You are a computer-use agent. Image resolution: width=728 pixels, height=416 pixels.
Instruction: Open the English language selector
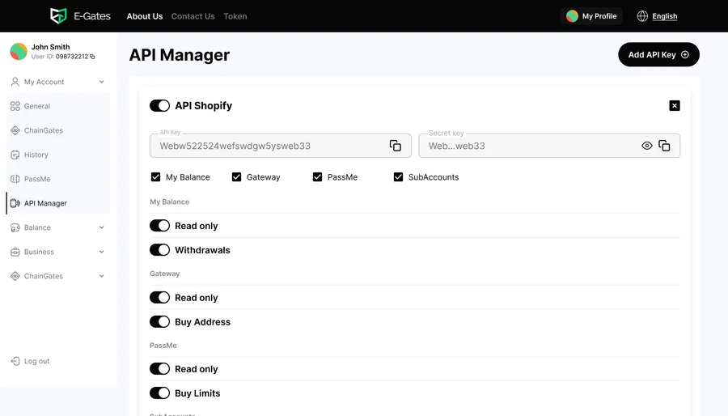coord(664,16)
